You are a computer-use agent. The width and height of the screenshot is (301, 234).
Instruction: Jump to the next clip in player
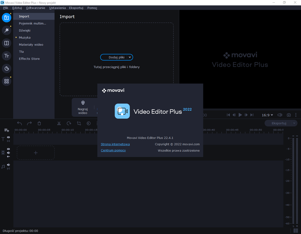click(x=252, y=115)
